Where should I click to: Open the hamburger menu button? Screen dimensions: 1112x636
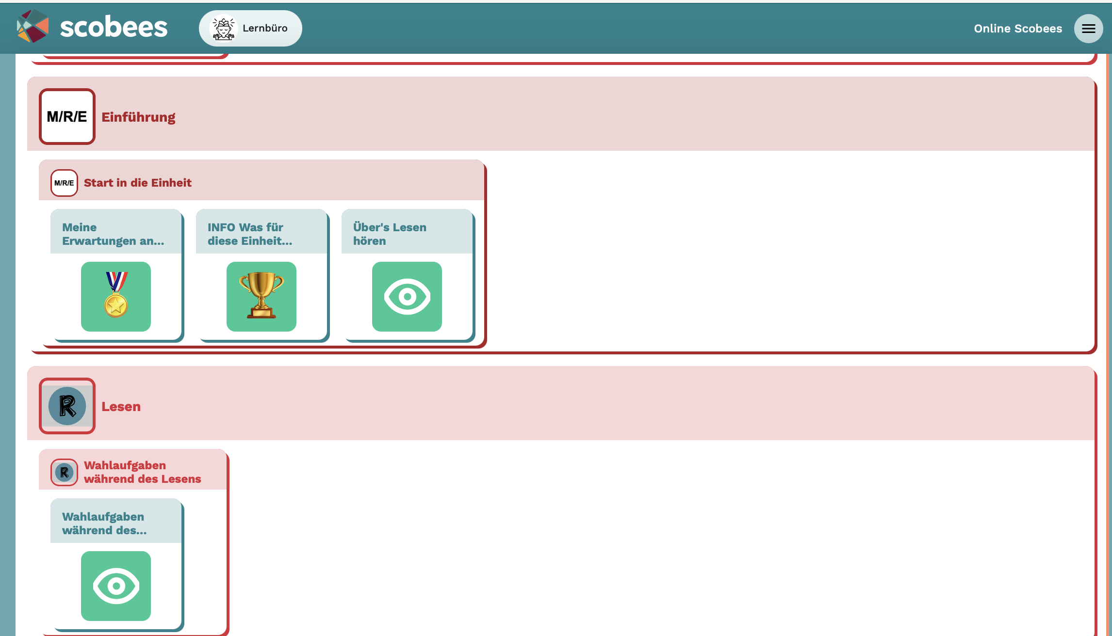point(1088,29)
